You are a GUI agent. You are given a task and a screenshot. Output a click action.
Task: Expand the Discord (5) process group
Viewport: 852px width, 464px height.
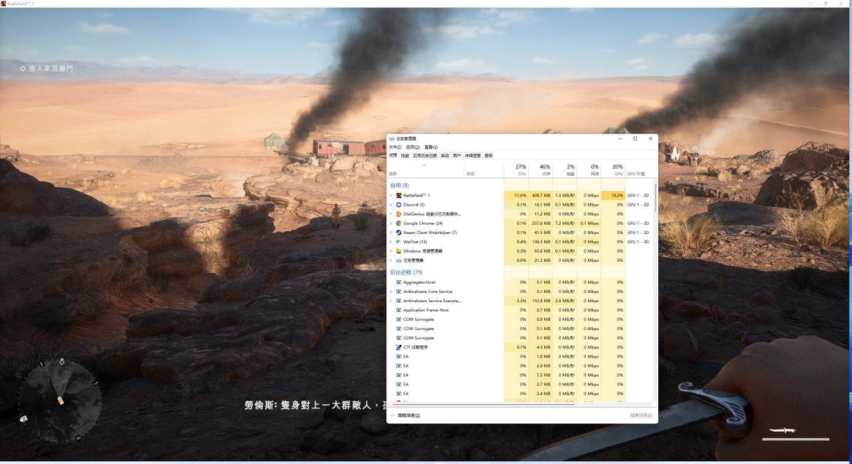(x=390, y=204)
